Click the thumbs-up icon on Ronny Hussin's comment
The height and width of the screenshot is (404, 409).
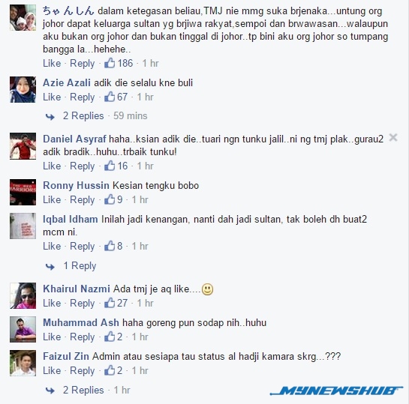110,199
